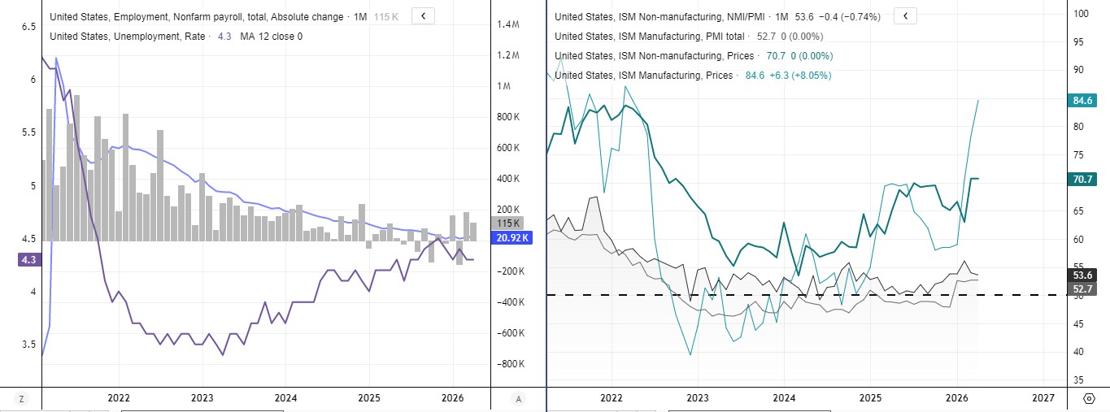Select Unemployment Rate legend entry
The width and height of the screenshot is (1110, 412).
[128, 36]
